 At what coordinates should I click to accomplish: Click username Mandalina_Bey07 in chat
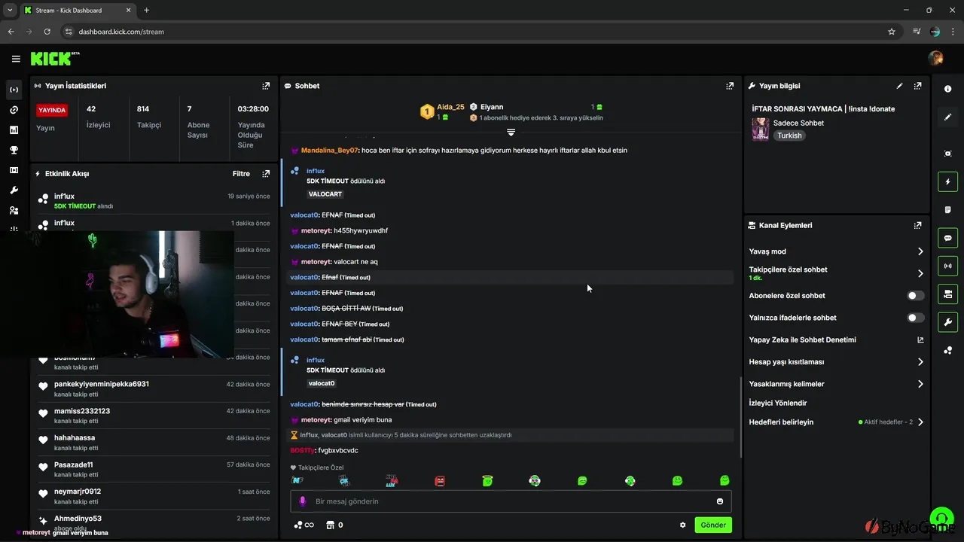coord(330,150)
